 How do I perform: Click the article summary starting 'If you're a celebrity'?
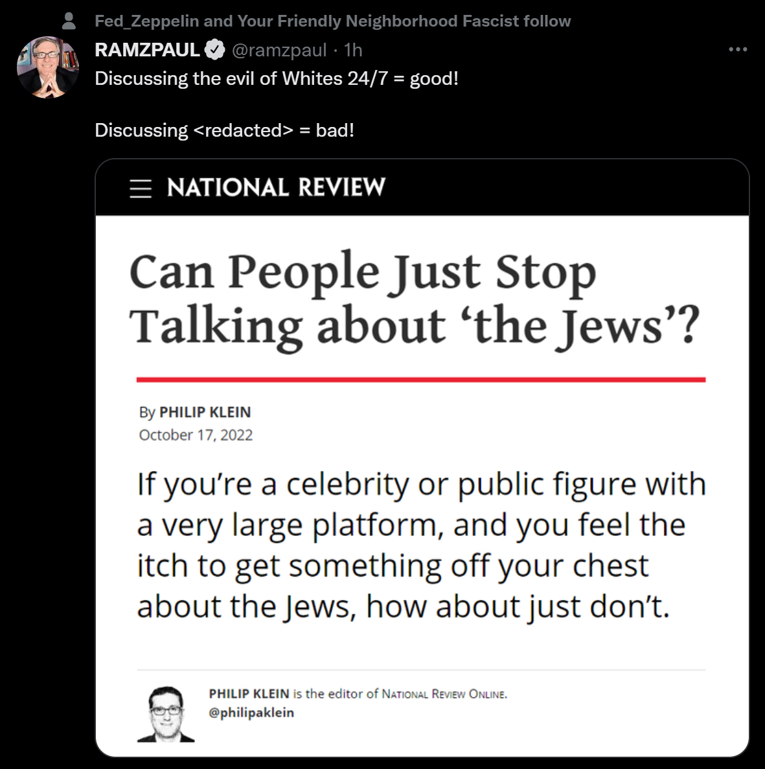(421, 544)
